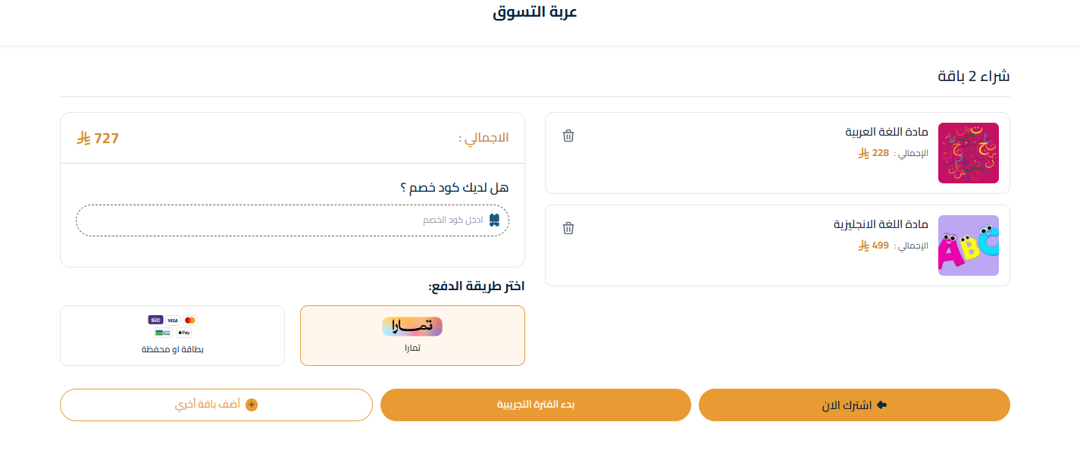Open the Arabic letters package thumbnail
Viewport: 1080px width, 472px height.
pos(968,152)
